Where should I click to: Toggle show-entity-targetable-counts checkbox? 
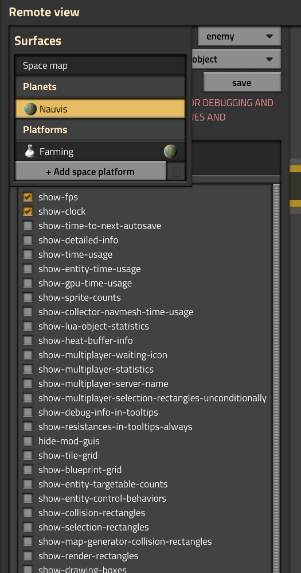pyautogui.click(x=28, y=484)
